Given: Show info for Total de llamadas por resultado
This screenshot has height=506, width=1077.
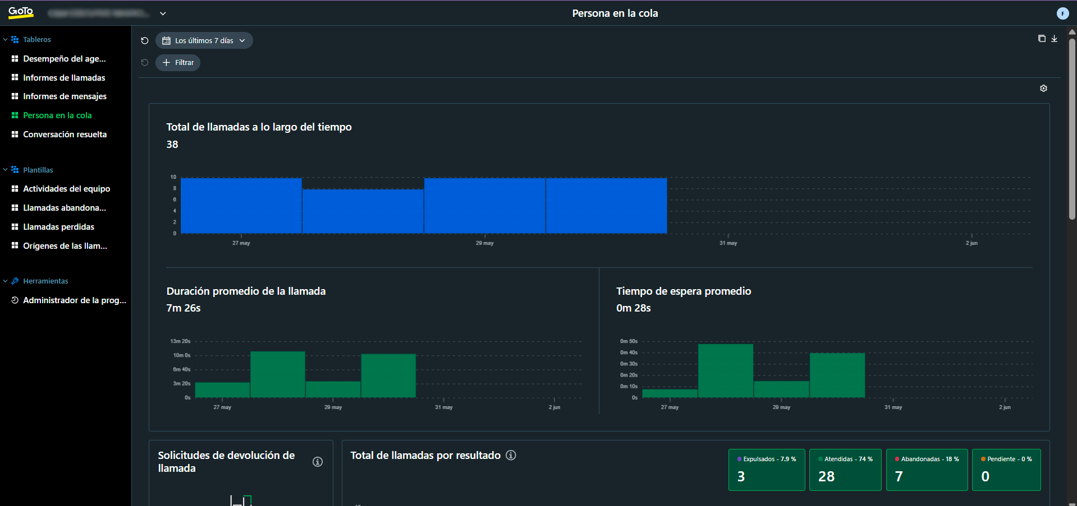Looking at the screenshot, I should tap(511, 455).
